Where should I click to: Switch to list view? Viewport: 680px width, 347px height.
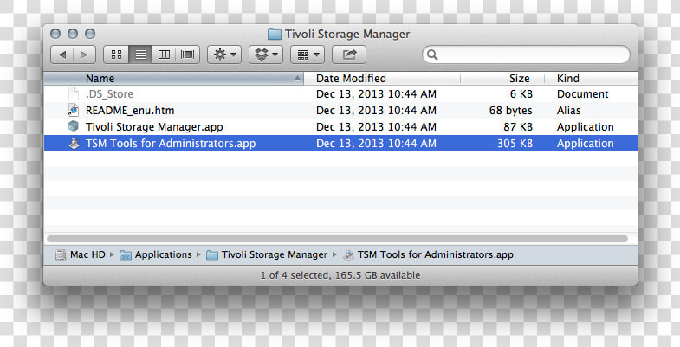point(140,55)
